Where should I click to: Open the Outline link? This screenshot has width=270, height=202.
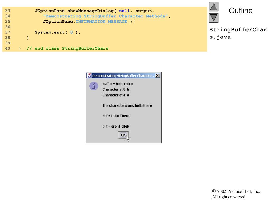tap(240, 11)
